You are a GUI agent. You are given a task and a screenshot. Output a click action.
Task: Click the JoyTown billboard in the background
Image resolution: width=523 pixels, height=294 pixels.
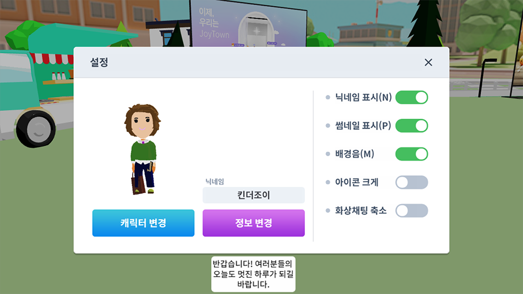[248, 24]
